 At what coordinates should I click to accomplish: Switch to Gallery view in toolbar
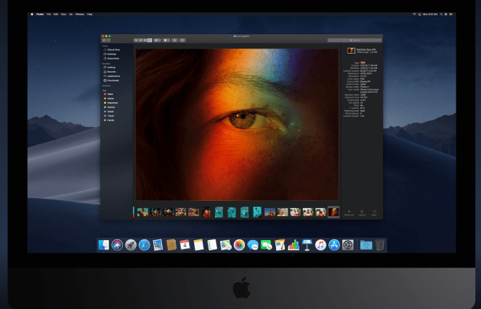150,40
